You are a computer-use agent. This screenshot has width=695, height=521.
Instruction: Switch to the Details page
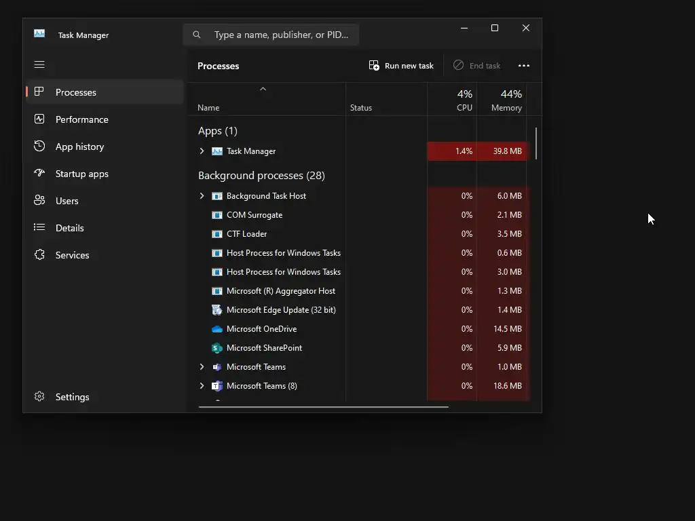[105, 228]
